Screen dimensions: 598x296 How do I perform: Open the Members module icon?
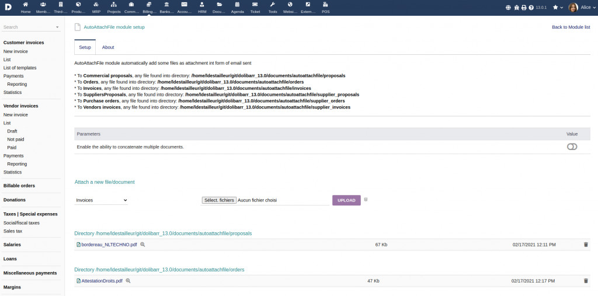(43, 5)
